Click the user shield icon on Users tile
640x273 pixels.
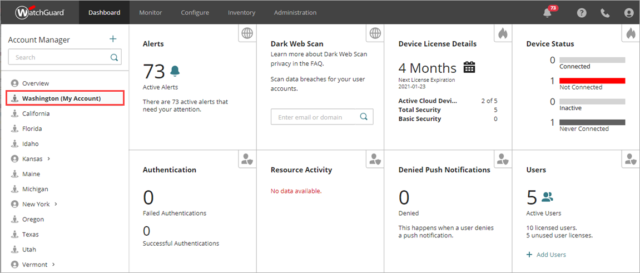coord(631,159)
